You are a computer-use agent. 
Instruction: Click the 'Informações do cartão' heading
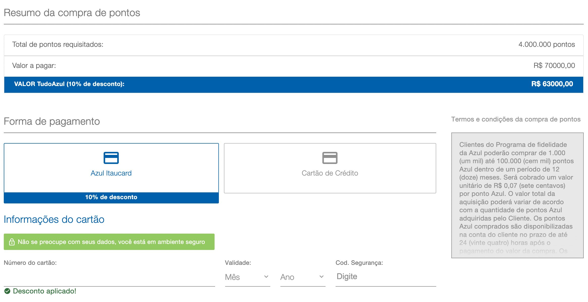point(54,220)
